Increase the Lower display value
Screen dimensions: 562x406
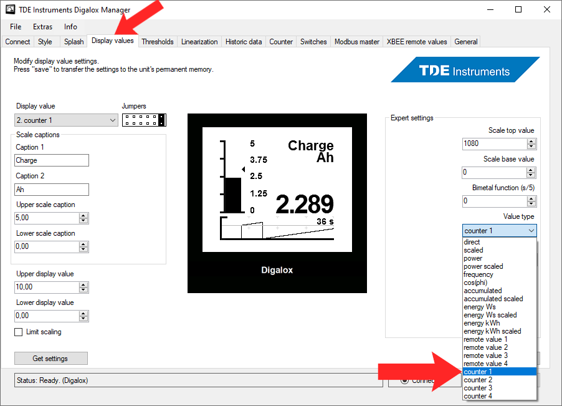click(x=83, y=313)
